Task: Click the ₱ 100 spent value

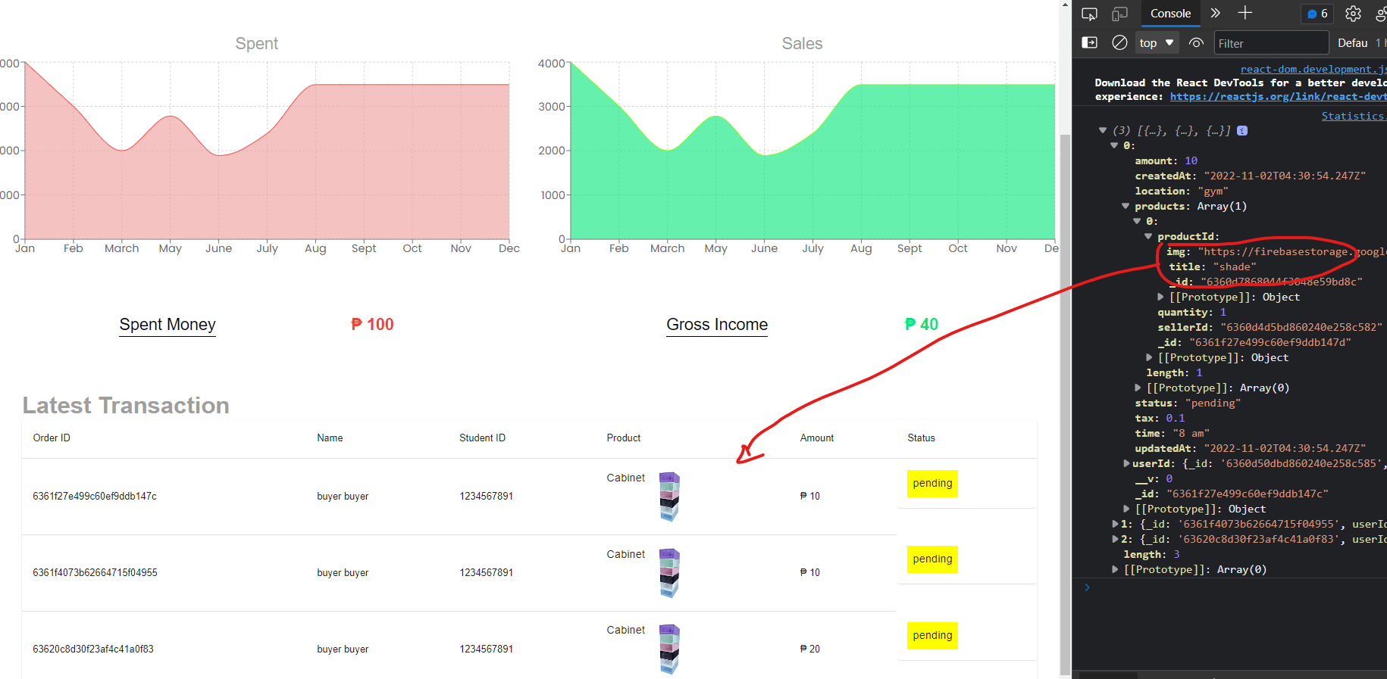Action: tap(372, 325)
